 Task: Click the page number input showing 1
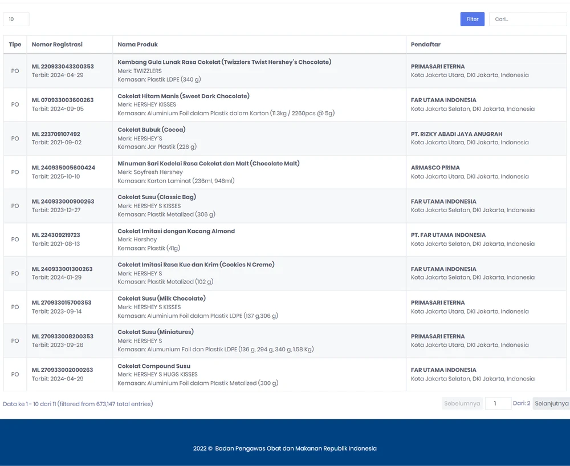498,403
